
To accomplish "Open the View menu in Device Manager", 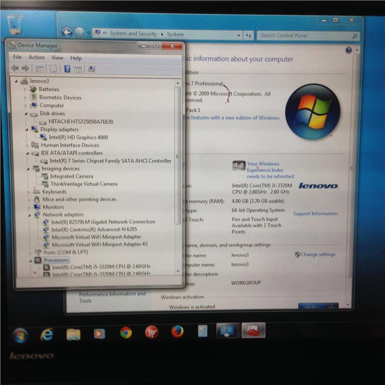I will (x=57, y=58).
